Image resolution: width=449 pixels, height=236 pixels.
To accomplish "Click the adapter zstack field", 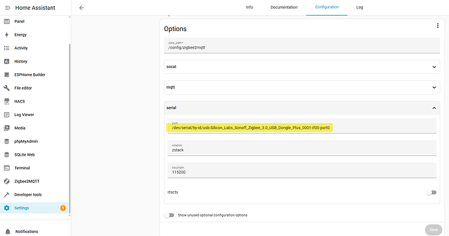I will [302, 148].
